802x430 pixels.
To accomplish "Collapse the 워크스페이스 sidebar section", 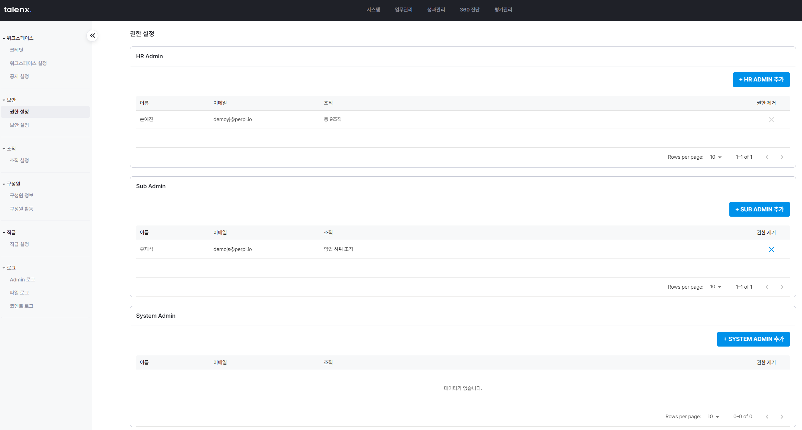I will point(18,38).
